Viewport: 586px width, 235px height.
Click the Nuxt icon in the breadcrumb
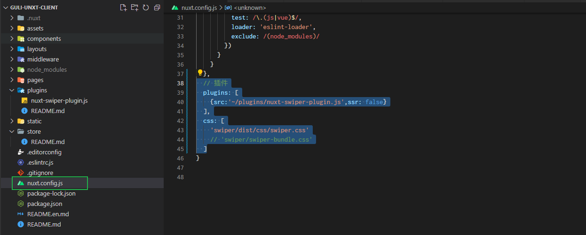pos(175,8)
